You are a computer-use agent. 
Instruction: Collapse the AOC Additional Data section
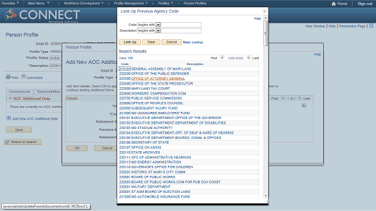coord(11,98)
